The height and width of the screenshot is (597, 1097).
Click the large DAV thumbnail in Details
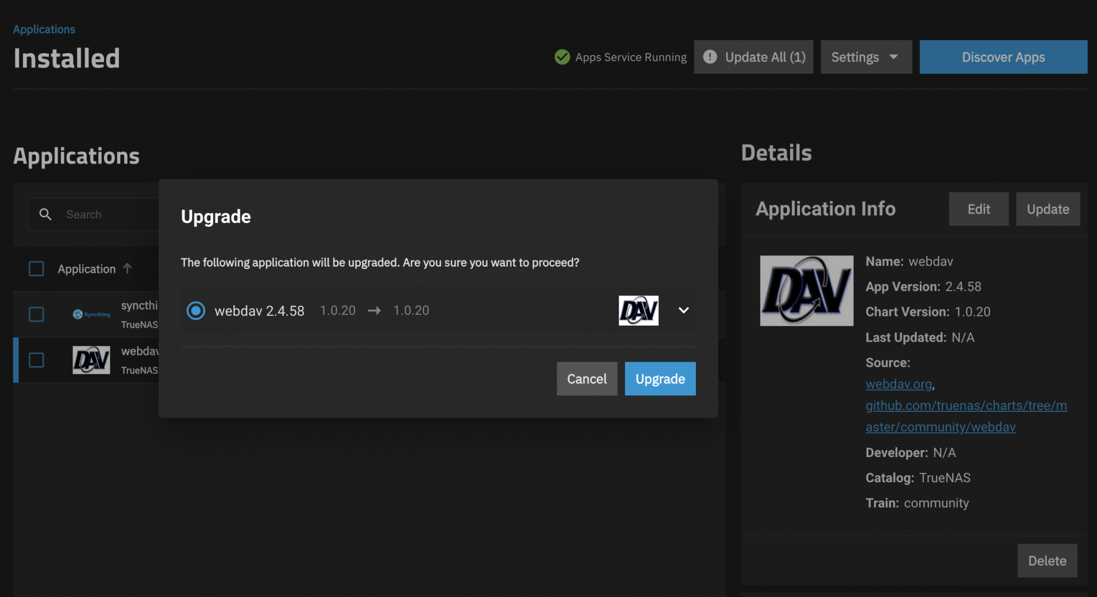[x=807, y=291]
